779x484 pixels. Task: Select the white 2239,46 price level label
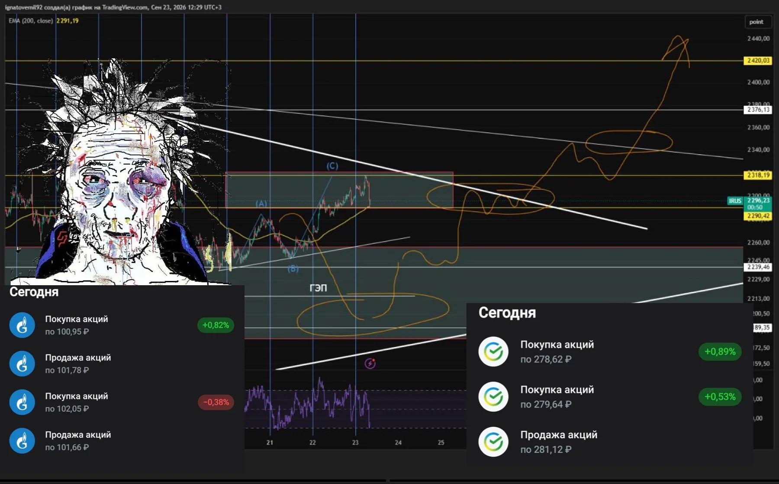(x=758, y=267)
